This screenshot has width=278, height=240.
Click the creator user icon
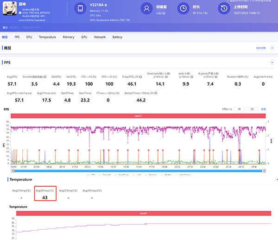[x=147, y=9]
